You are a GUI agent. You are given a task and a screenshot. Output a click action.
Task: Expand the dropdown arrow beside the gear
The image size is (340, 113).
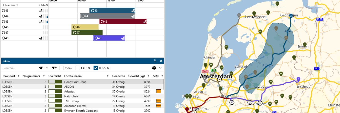point(160,68)
